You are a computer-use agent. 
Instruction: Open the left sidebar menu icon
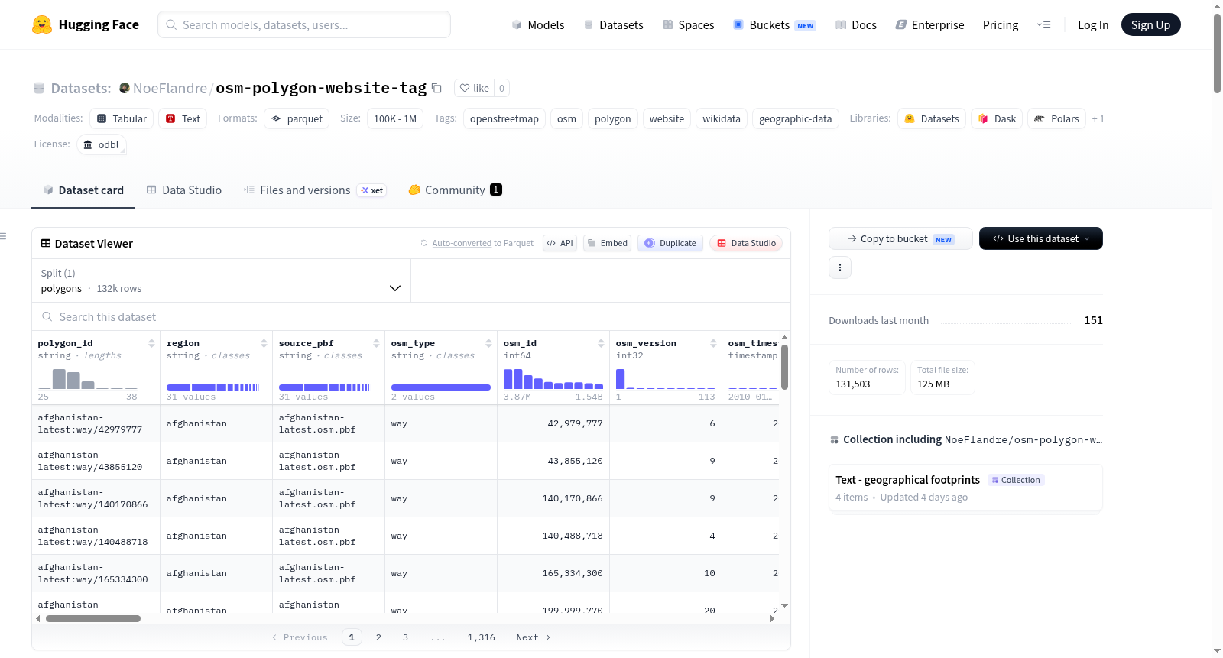(x=3, y=236)
